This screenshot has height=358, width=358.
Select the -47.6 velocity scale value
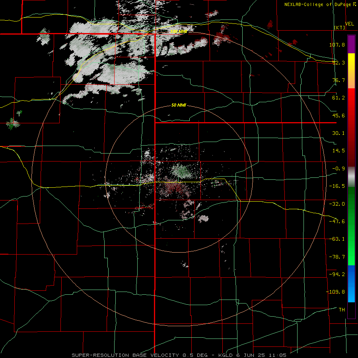[337, 222]
